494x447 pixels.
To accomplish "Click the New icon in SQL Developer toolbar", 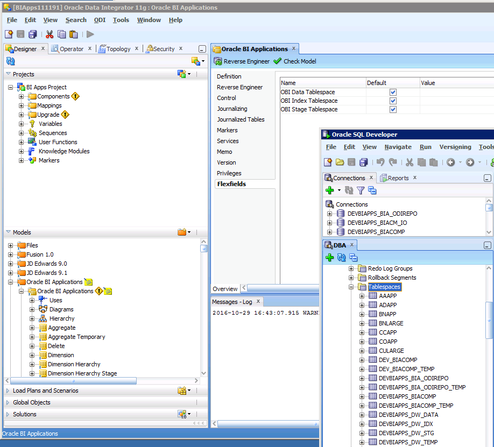I will pyautogui.click(x=328, y=162).
